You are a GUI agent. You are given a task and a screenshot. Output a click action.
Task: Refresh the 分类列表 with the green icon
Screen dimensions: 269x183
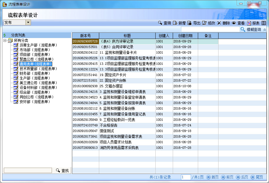coord(5,35)
